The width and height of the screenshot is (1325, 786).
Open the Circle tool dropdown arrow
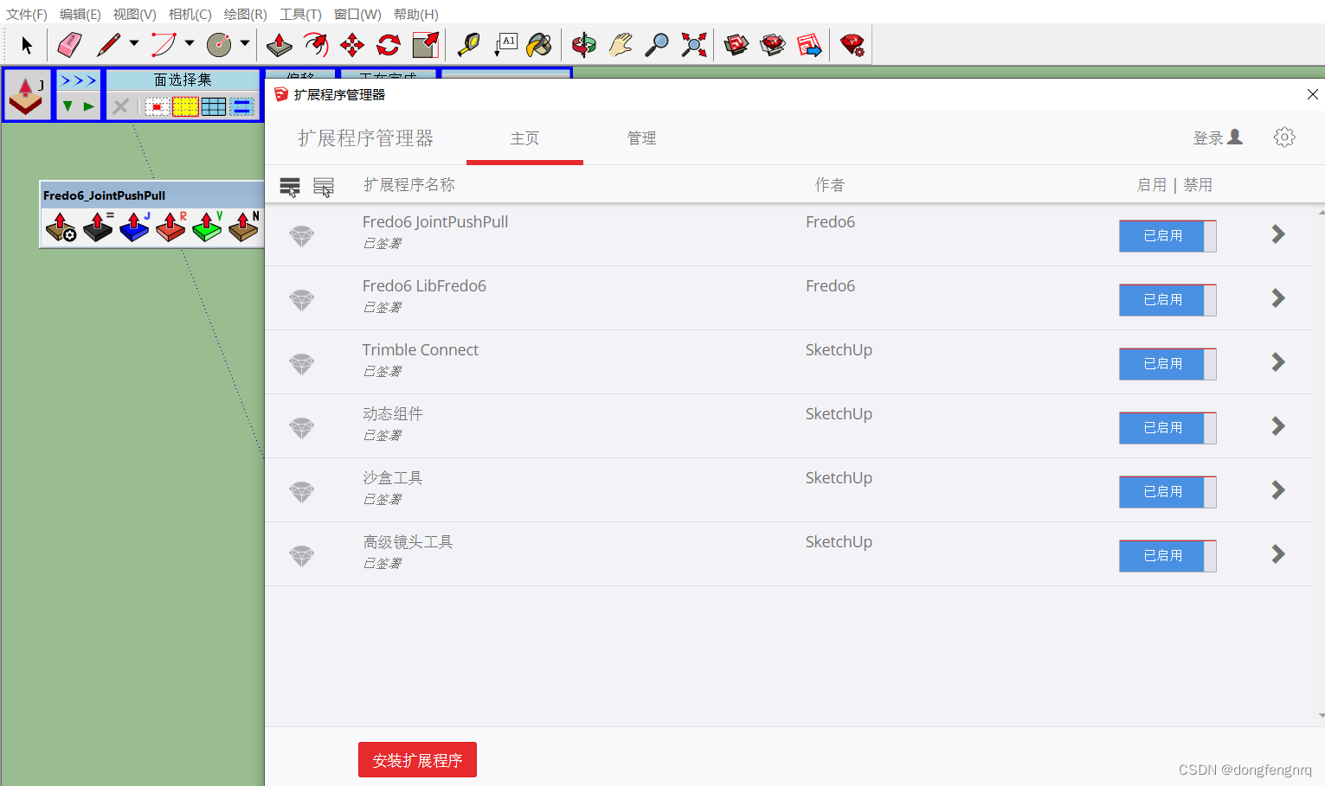click(x=245, y=42)
